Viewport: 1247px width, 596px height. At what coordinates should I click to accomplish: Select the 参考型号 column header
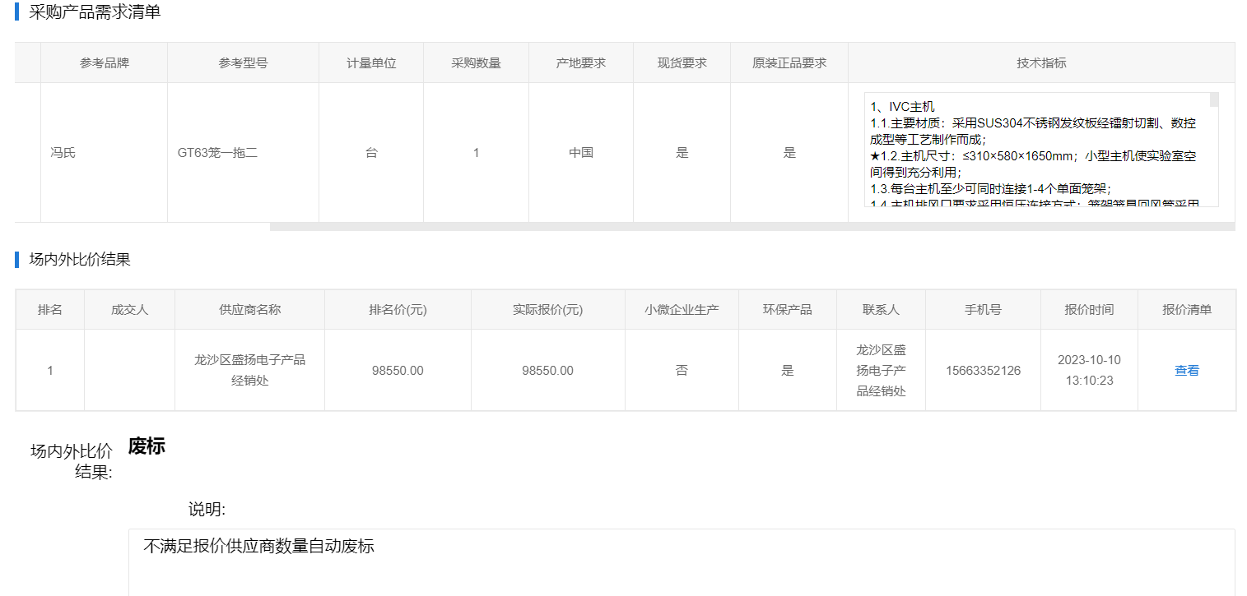[x=243, y=63]
